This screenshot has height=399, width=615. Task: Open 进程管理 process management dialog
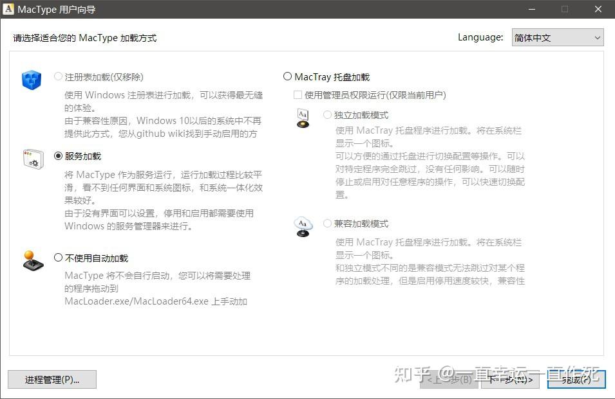52,380
